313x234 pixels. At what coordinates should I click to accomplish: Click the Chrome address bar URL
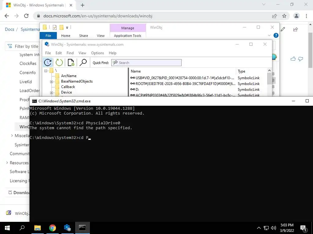98,16
